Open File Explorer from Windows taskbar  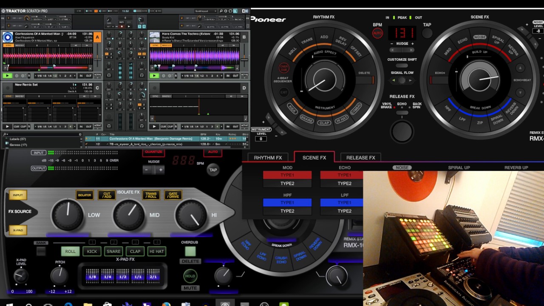click(x=88, y=304)
